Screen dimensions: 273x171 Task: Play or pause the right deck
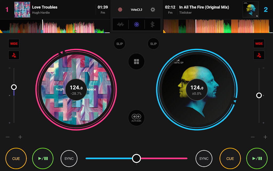coord(257,158)
